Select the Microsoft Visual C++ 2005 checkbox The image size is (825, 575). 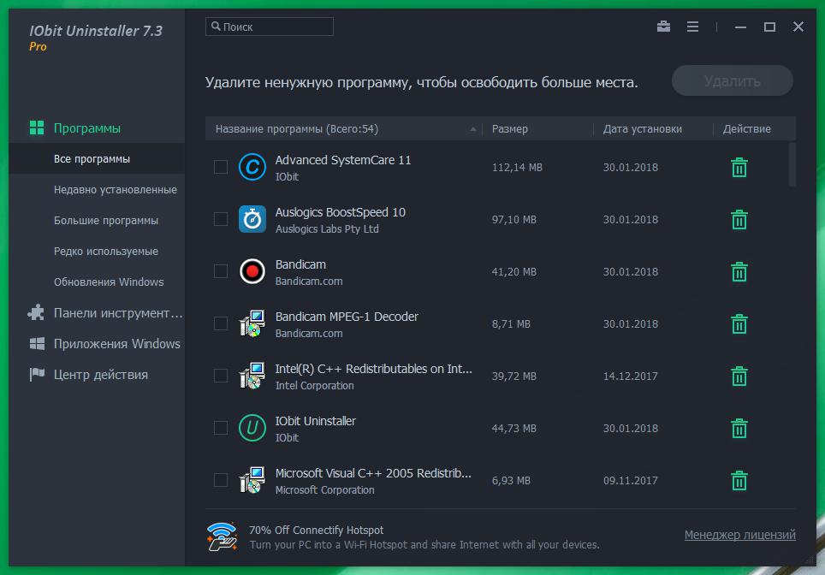pyautogui.click(x=221, y=480)
